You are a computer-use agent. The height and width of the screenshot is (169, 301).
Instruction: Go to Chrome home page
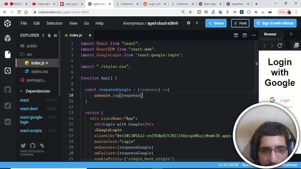point(26,12)
